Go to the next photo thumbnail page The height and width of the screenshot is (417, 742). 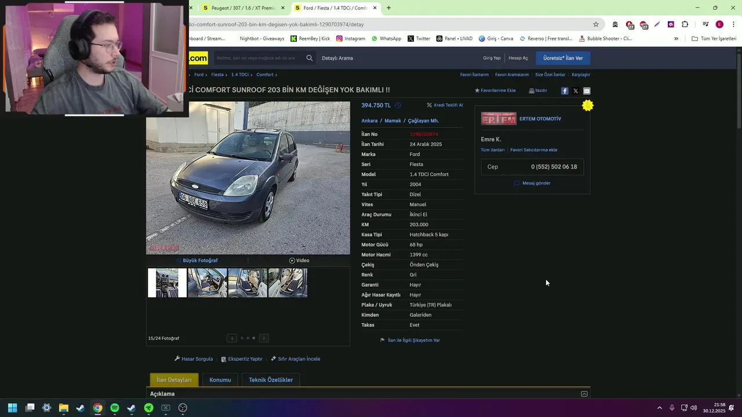(264, 338)
